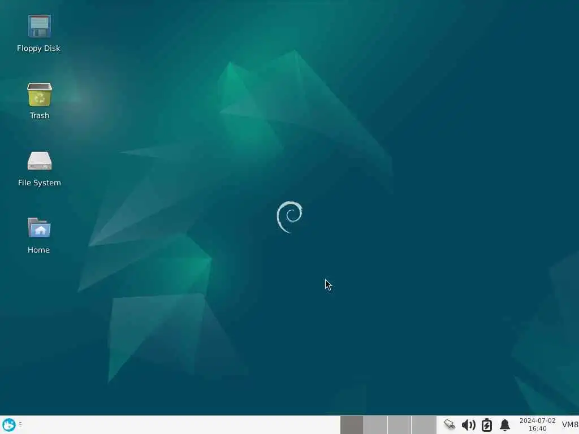Click the VM8 label in panel
This screenshot has height=434, width=579.
pos(570,424)
